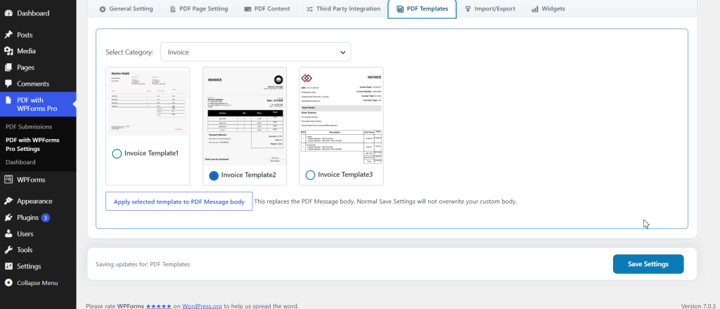Click the download icon on Import/Export tab

point(468,8)
